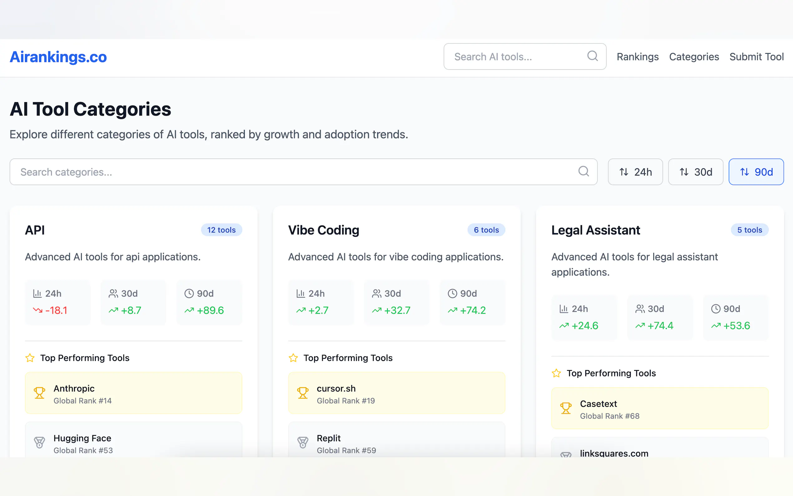Viewport: 793px width, 496px height.
Task: Click the magnifier icon in category search
Action: click(x=584, y=171)
